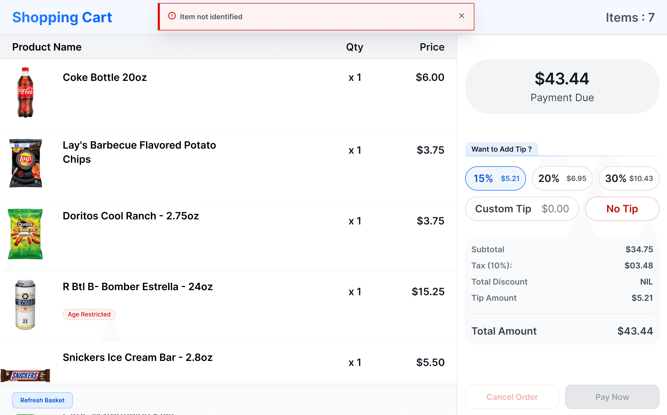Click the Lay's Barbecue chips image
Viewport: 667px width, 415px height.
26,163
